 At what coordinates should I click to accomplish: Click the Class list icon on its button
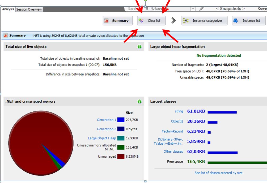pos(141,21)
